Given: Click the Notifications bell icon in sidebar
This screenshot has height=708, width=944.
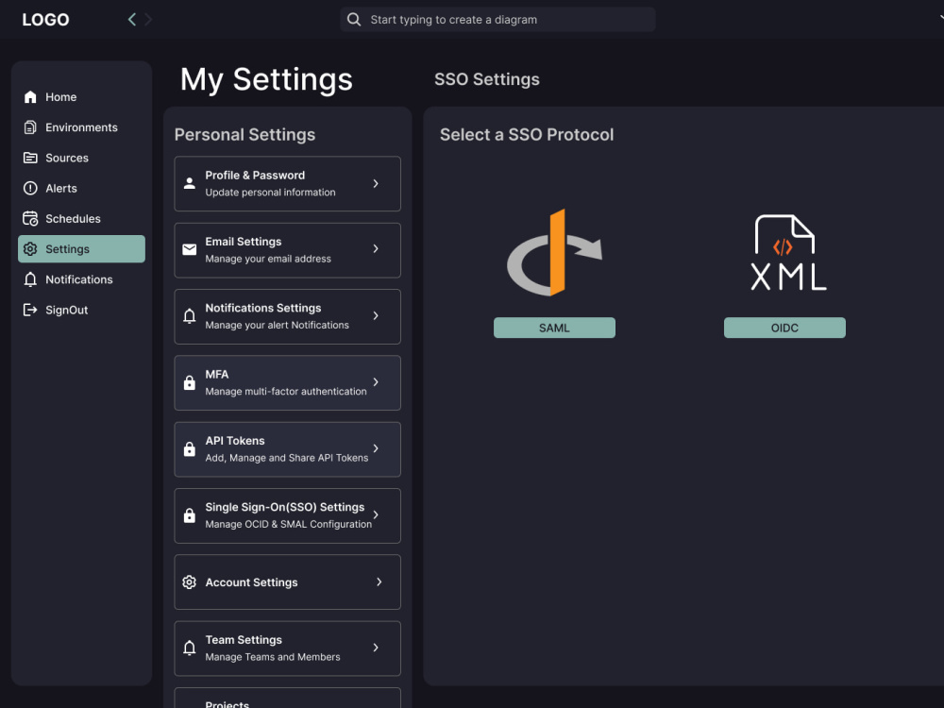Looking at the screenshot, I should (30, 279).
